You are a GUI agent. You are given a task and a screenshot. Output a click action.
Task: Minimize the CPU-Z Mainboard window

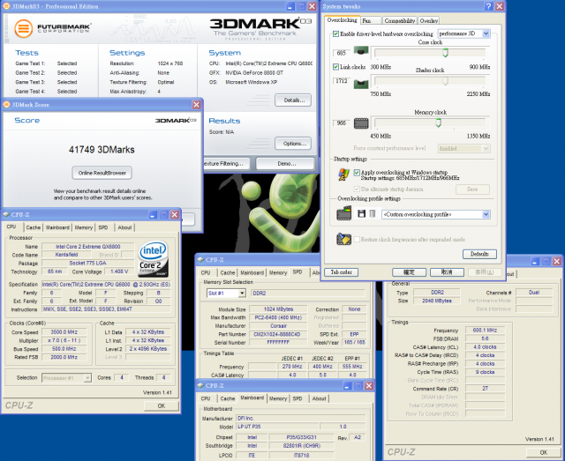pyautogui.click(x=347, y=386)
